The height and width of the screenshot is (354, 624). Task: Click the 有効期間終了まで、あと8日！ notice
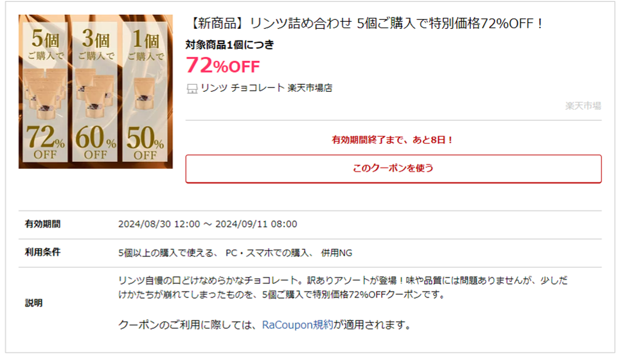pos(393,140)
